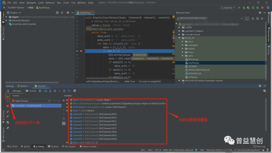Toggle Mute Breakpoints in the debugger
This screenshot has width=272, height=153.
click(8, 117)
